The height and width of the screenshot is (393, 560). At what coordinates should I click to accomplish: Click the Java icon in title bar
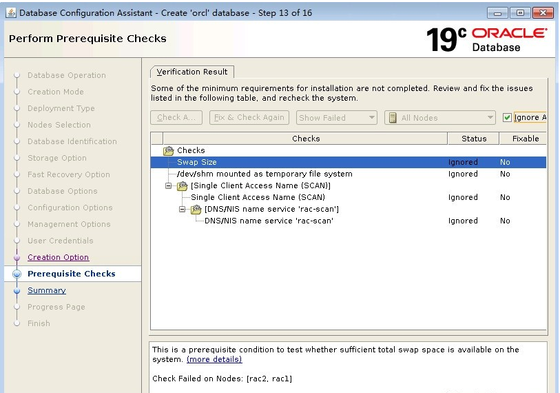pyautogui.click(x=11, y=12)
